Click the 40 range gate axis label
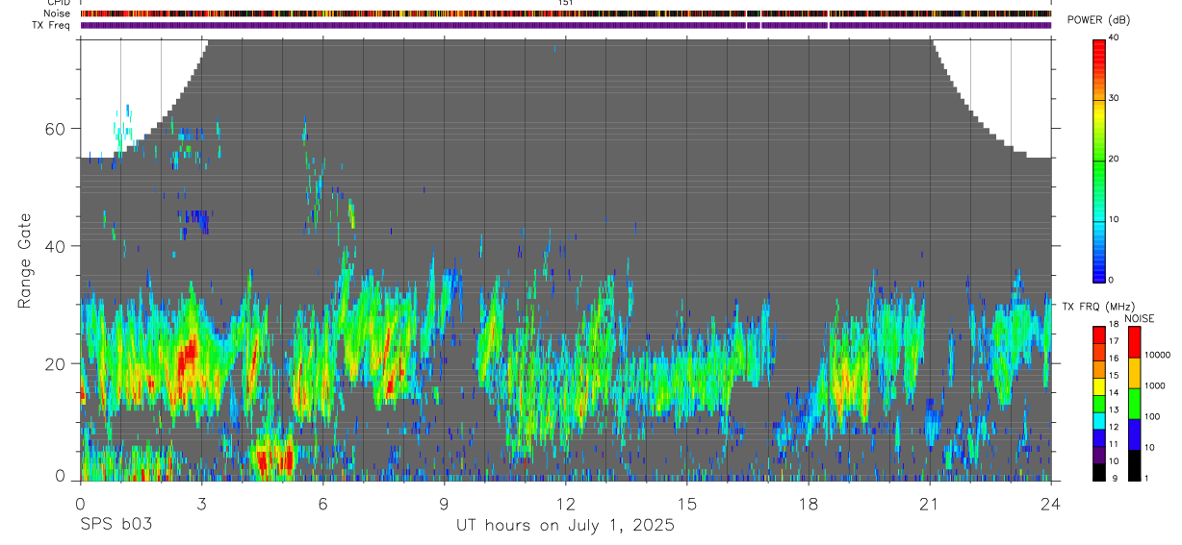The width and height of the screenshot is (1182, 545). pos(57,246)
